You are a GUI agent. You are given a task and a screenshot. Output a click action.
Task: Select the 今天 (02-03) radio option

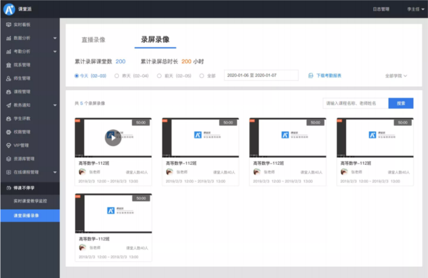77,76
